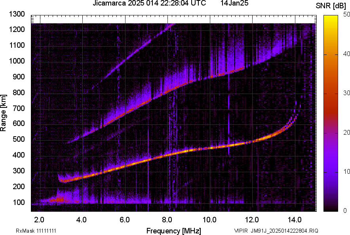The height and width of the screenshot is (235, 350).
Task: Click frequency tick label '4.0'
Action: pyautogui.click(x=82, y=220)
